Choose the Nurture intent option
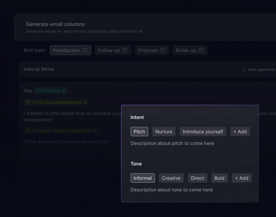This screenshot has height=217, width=276. point(164,132)
